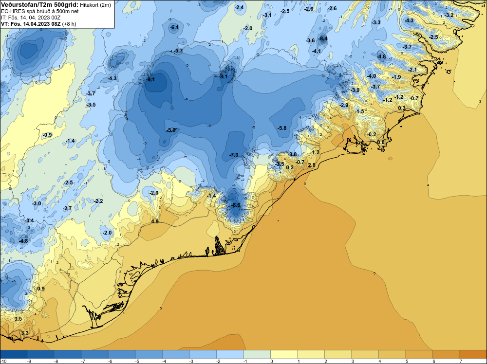The image size is (487, 364).
Task: Click the -2.9 temperature label
Action: 343,105
